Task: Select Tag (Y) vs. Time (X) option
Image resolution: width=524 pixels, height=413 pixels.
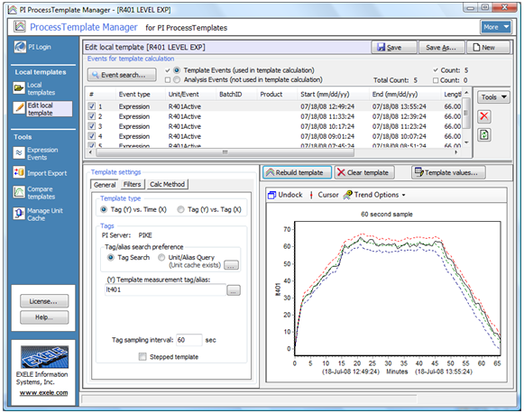Action: pyautogui.click(x=104, y=209)
